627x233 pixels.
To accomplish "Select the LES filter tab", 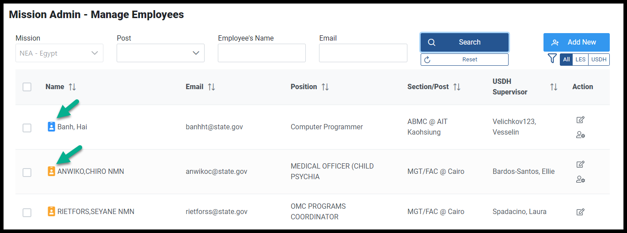I will tap(580, 60).
